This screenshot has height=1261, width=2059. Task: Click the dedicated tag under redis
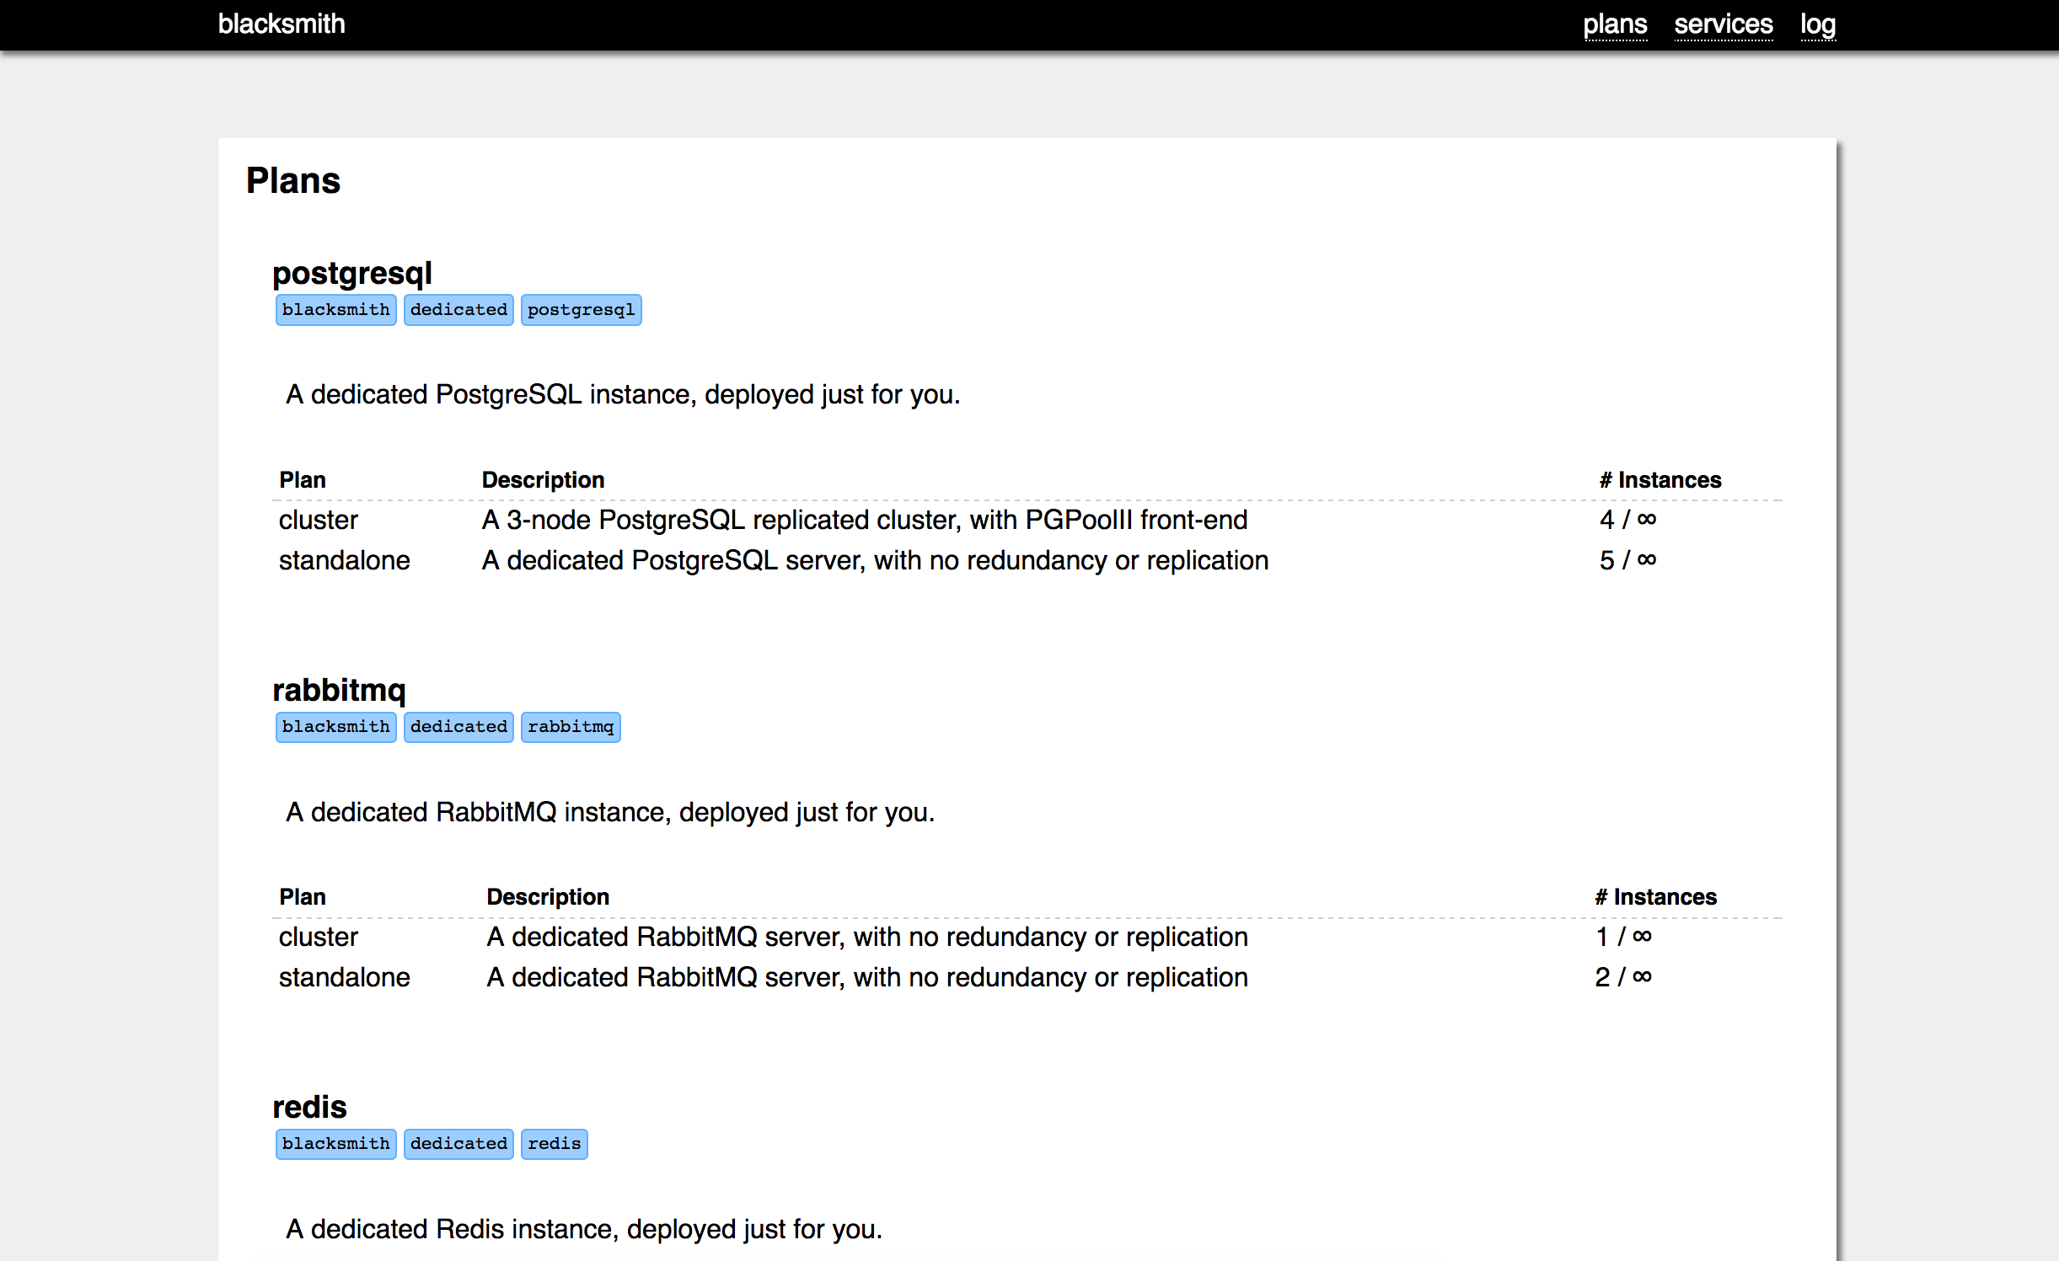coord(458,1144)
